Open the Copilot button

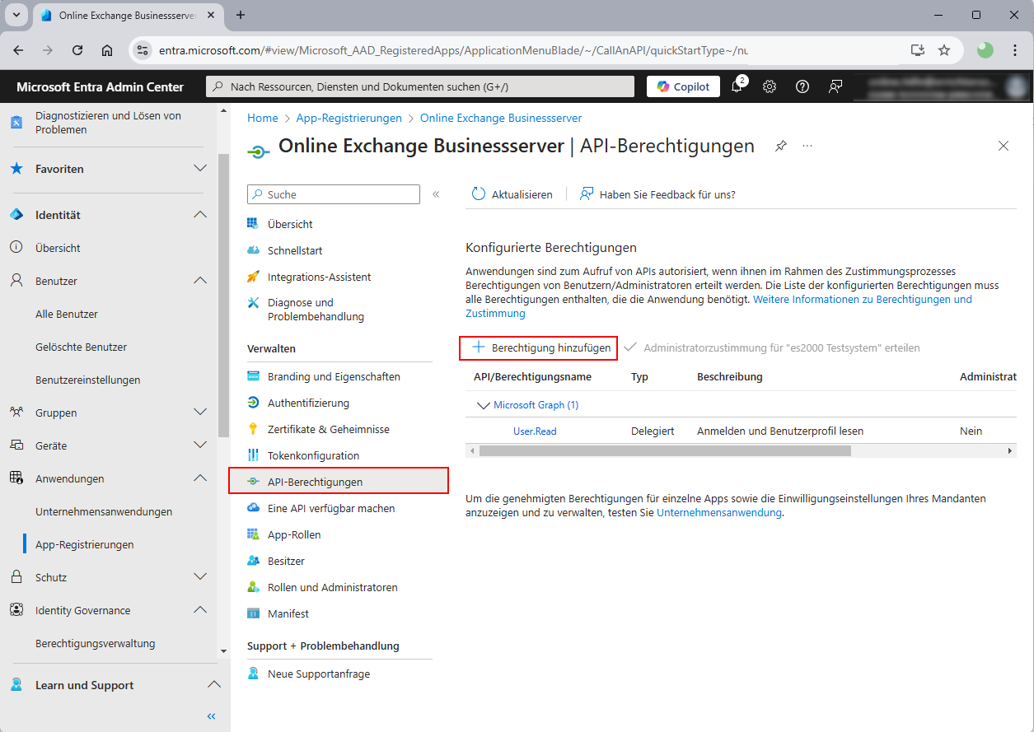(x=683, y=86)
